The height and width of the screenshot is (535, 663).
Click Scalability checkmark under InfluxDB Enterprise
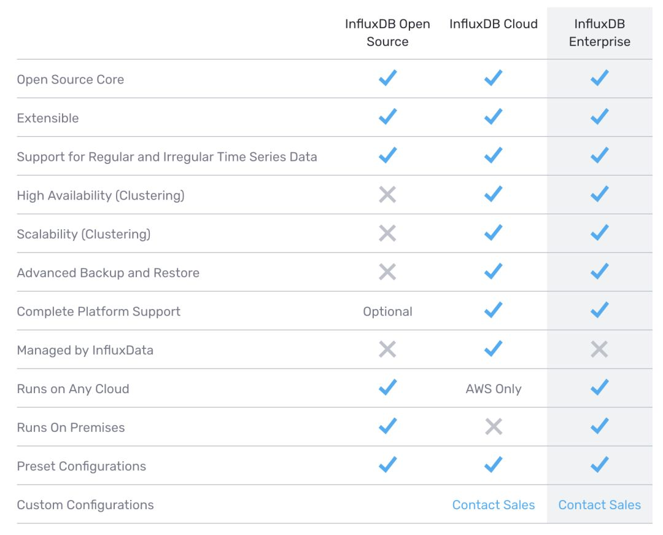pos(599,233)
